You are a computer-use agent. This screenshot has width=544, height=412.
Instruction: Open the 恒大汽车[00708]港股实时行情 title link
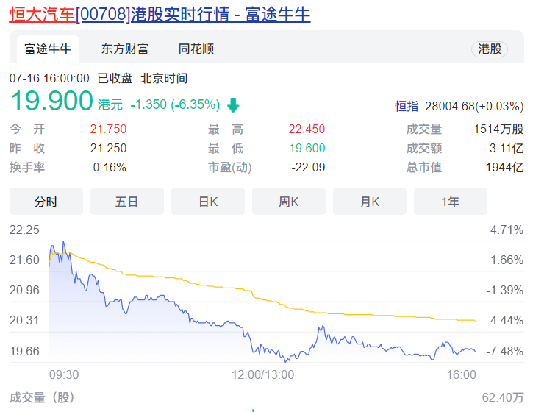160,15
